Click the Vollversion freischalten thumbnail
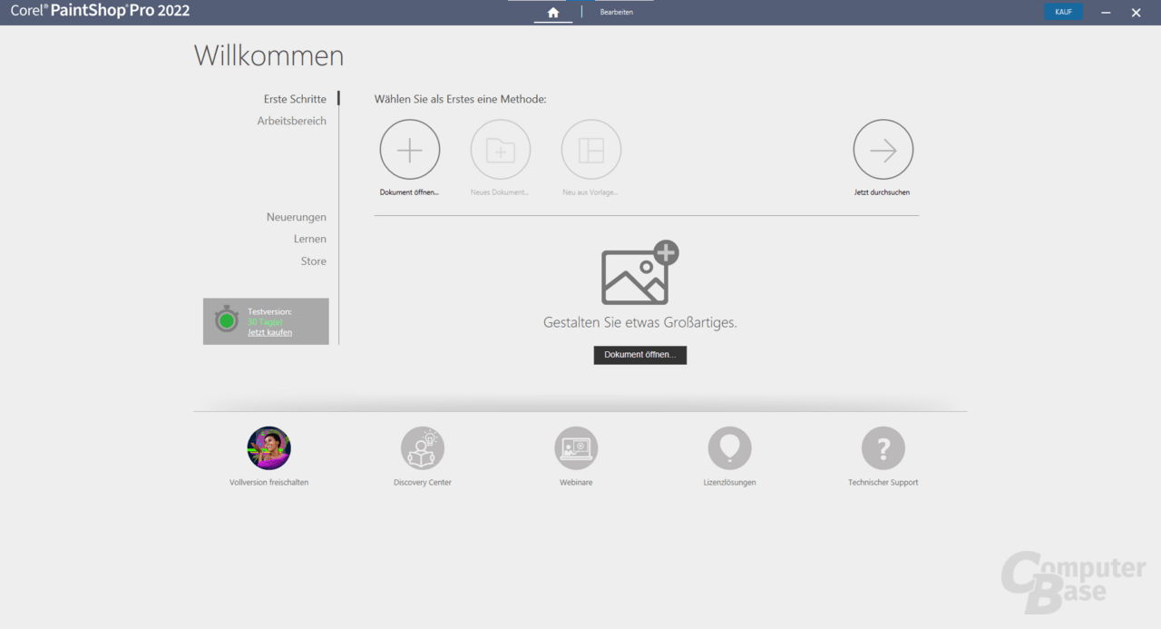This screenshot has width=1161, height=629. [268, 447]
